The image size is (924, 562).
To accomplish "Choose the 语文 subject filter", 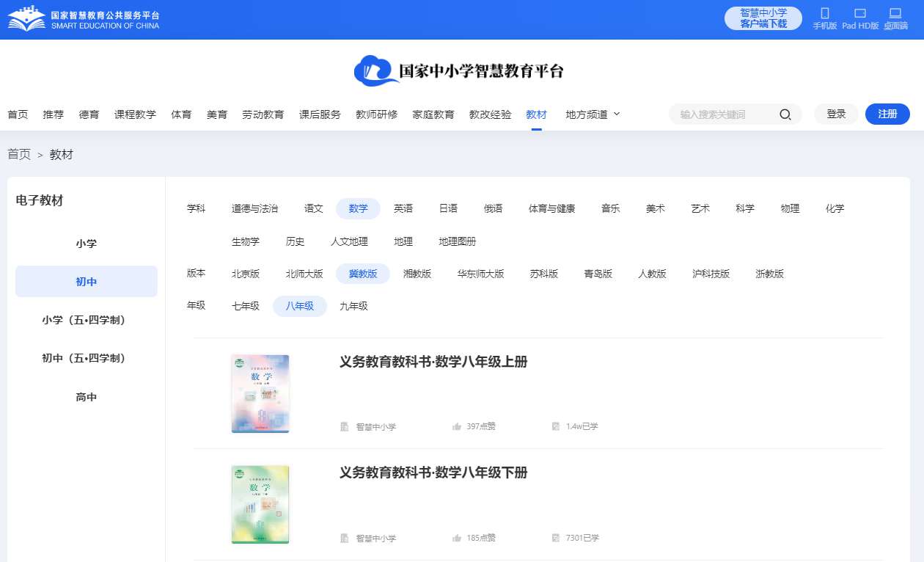I will point(313,208).
